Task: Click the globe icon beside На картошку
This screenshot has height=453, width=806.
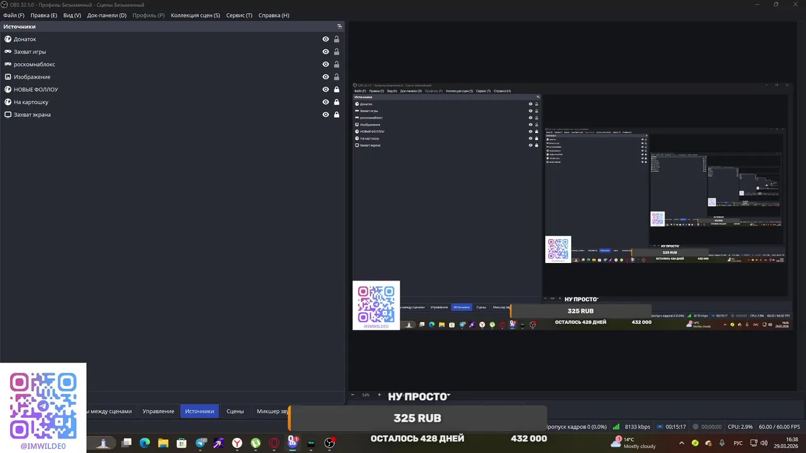Action: pos(8,102)
